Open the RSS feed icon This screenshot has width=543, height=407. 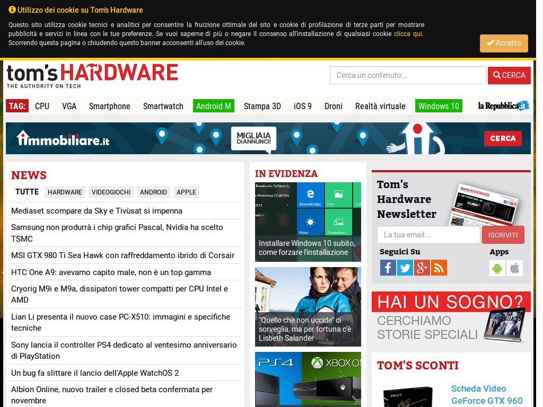(439, 268)
